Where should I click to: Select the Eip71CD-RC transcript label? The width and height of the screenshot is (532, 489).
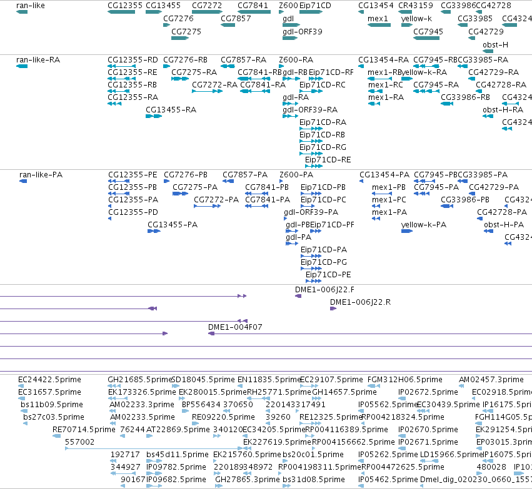(323, 85)
